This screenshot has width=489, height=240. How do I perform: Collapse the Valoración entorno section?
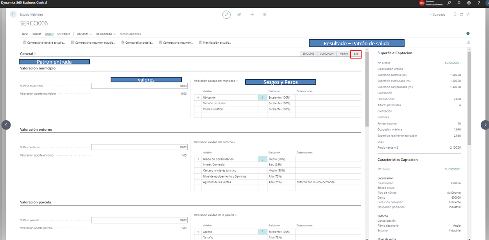[x=36, y=129]
